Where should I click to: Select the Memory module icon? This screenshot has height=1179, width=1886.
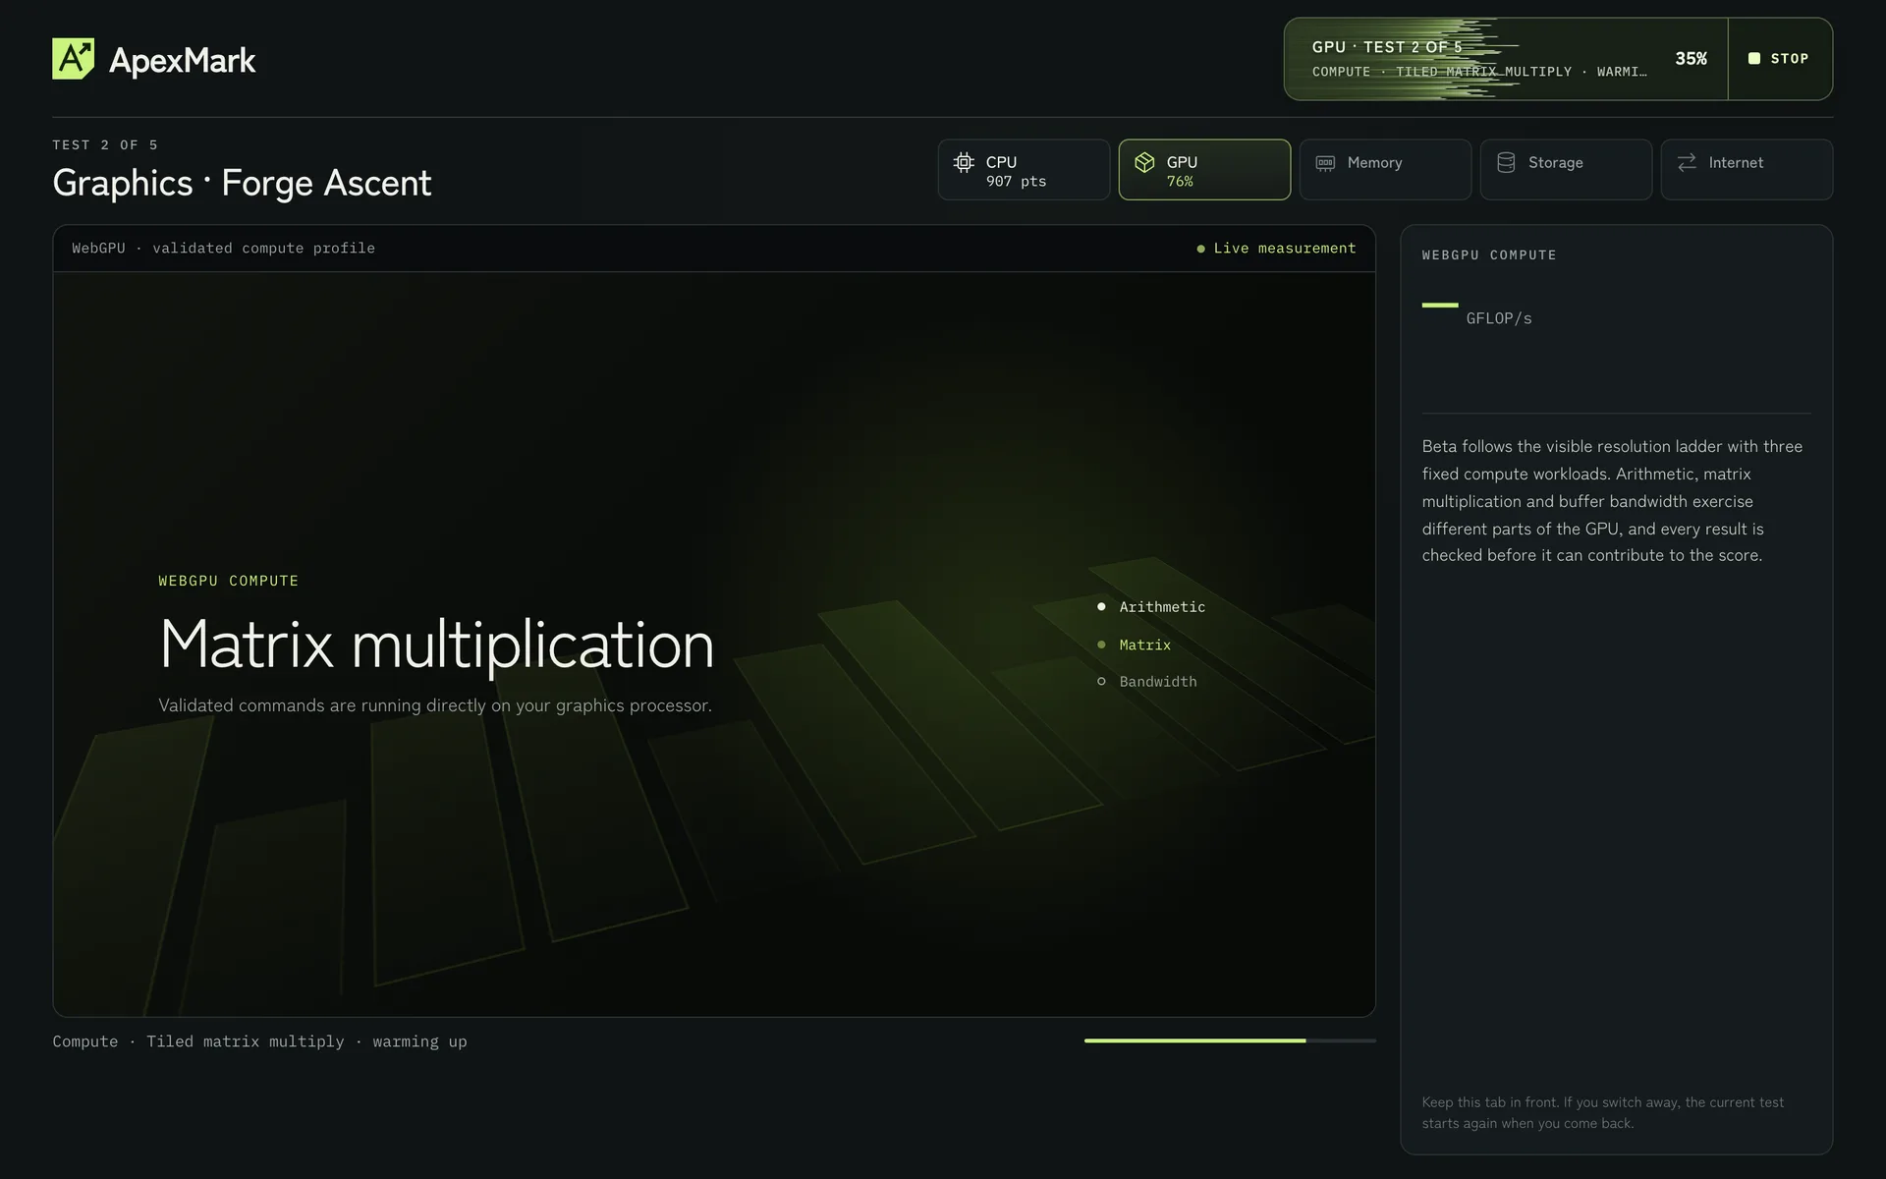pyautogui.click(x=1325, y=162)
